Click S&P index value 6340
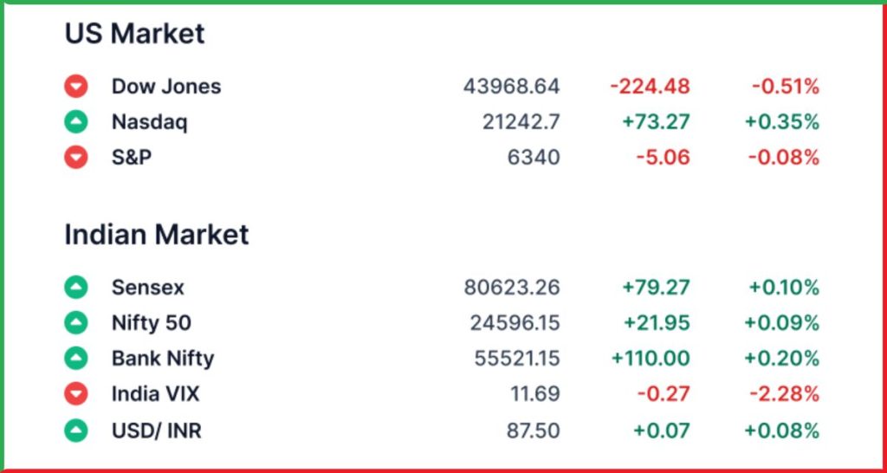 (x=534, y=157)
